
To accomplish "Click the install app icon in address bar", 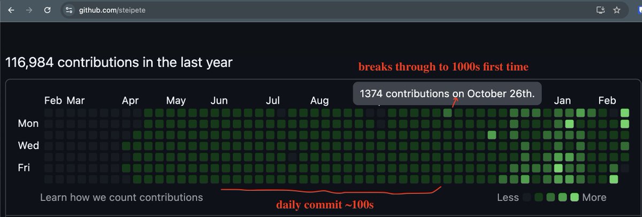I will tap(600, 10).
